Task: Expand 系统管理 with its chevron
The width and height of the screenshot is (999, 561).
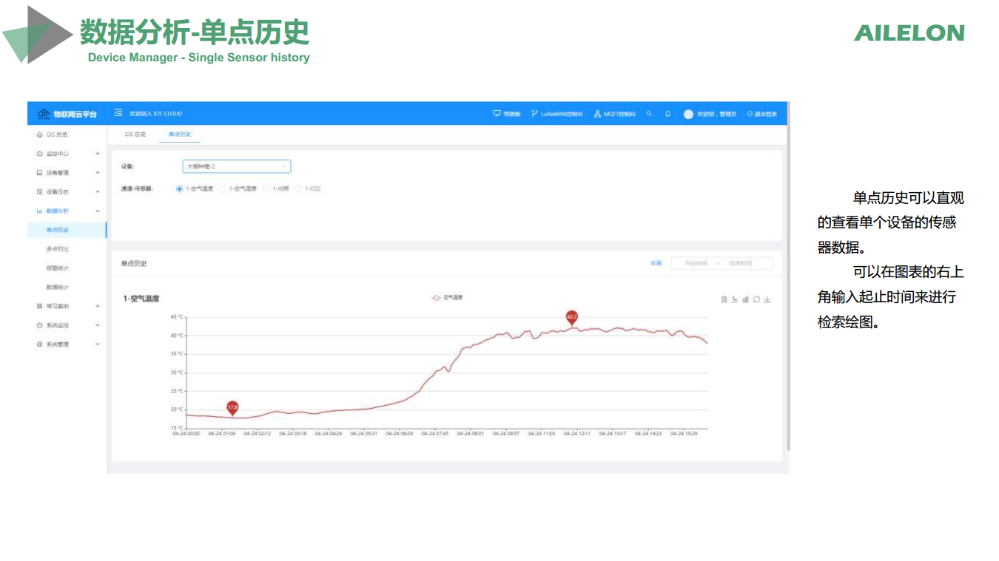Action: [x=98, y=344]
